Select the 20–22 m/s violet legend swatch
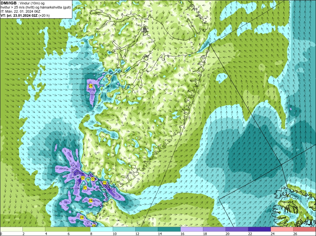 [x=237, y=229]
